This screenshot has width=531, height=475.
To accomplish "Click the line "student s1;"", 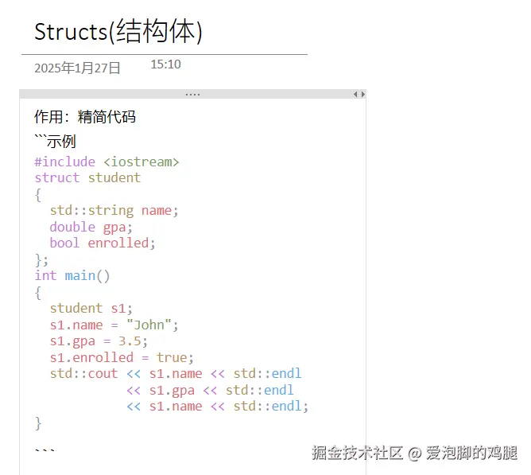I will [91, 309].
